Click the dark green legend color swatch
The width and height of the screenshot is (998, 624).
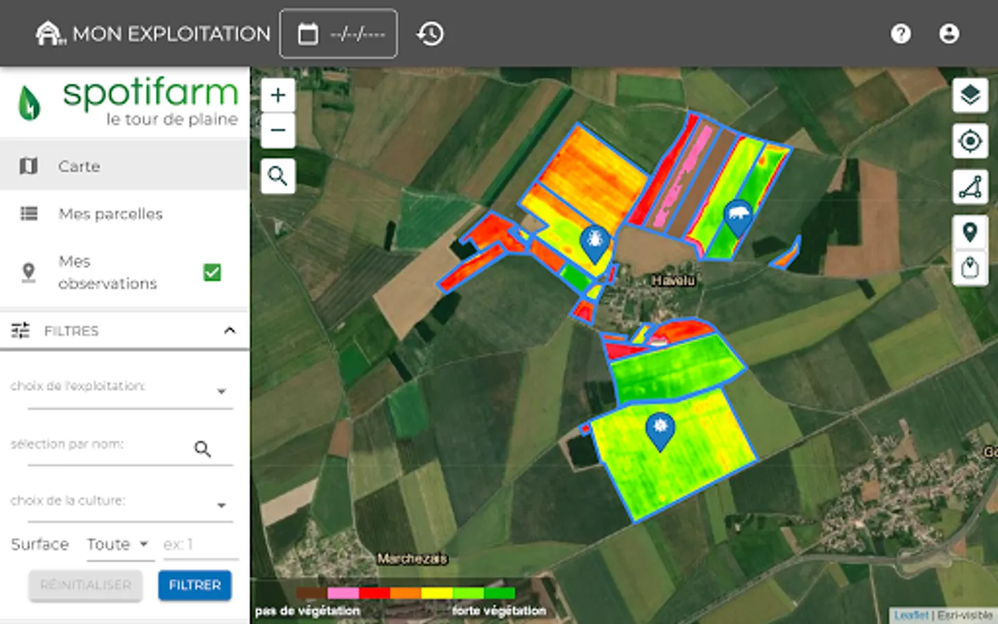point(500,593)
